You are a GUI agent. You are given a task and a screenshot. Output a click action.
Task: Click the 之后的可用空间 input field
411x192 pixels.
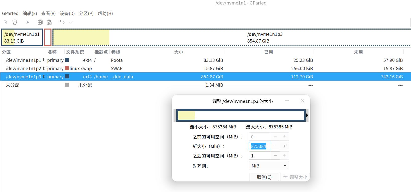pyautogui.click(x=260, y=156)
